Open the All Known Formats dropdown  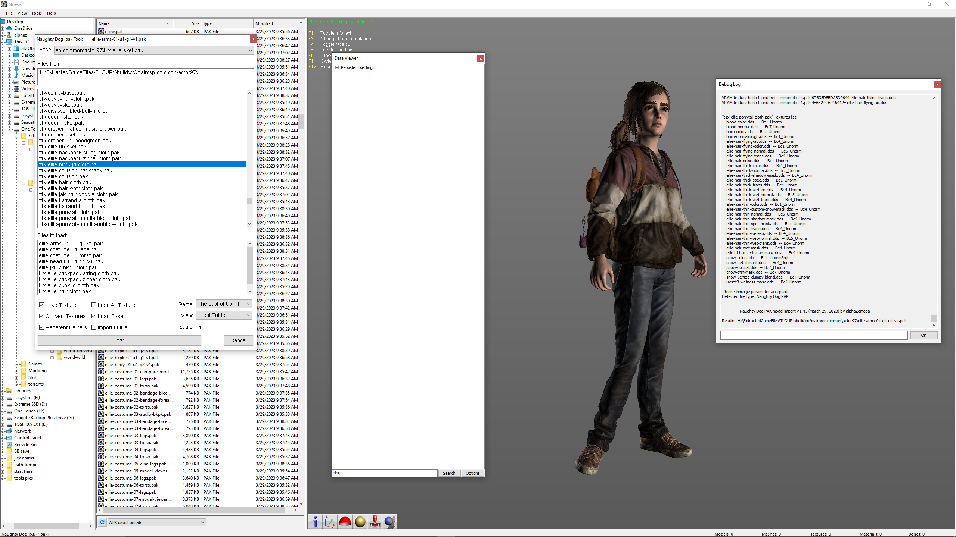click(157, 522)
